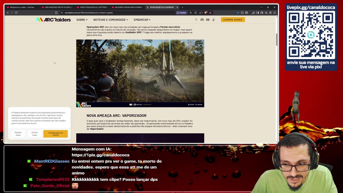Viewport: 343px width, 193px height.
Task: Click Aceitar todos cookies button
Action: point(35,134)
